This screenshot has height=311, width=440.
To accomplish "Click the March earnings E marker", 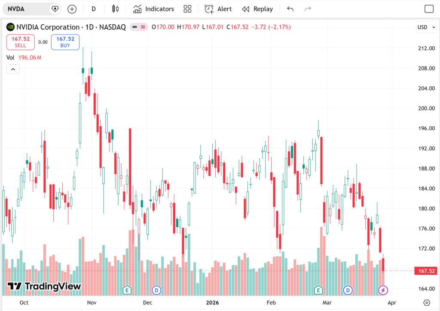I will click(x=318, y=290).
